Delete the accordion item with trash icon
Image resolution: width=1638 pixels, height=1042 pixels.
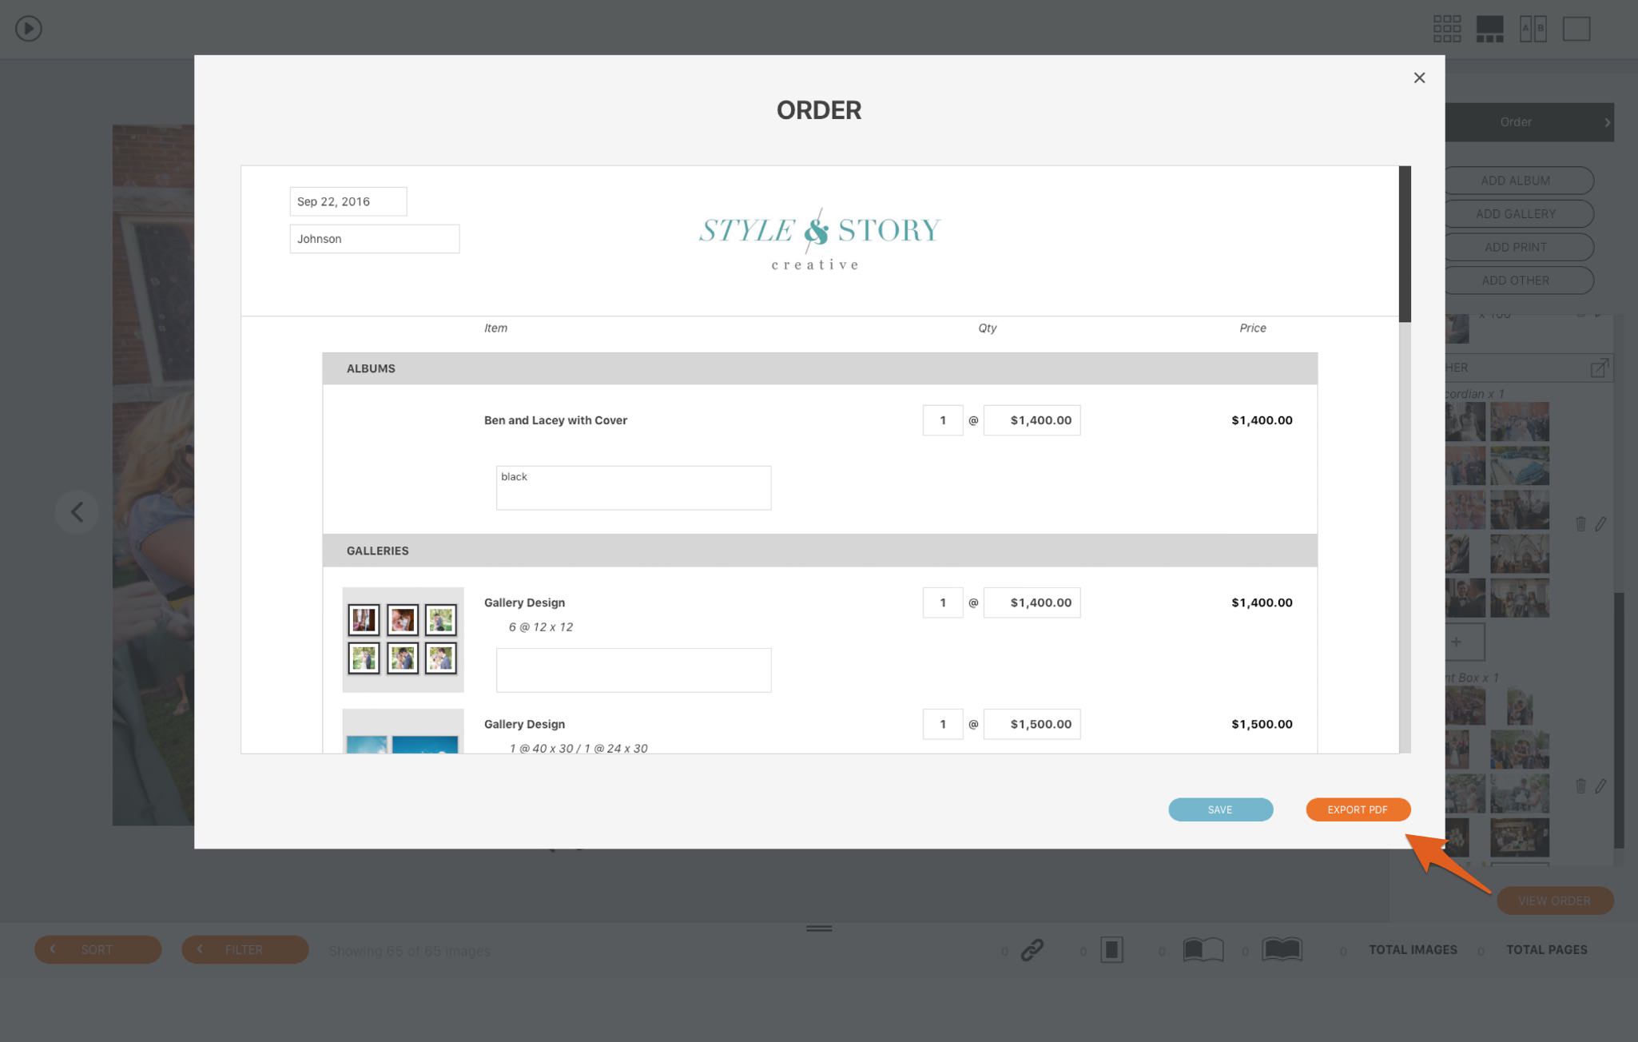tap(1580, 524)
